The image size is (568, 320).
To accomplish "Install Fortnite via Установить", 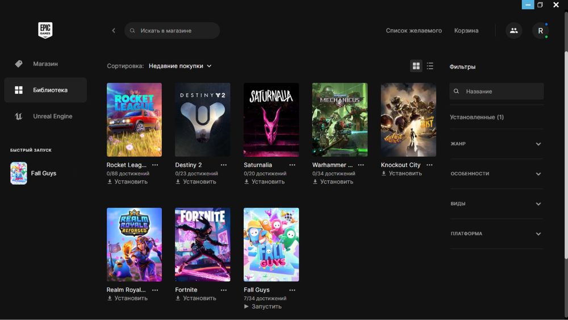I will [196, 298].
